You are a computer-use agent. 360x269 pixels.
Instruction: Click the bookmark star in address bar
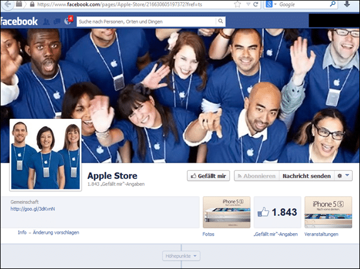237,4
